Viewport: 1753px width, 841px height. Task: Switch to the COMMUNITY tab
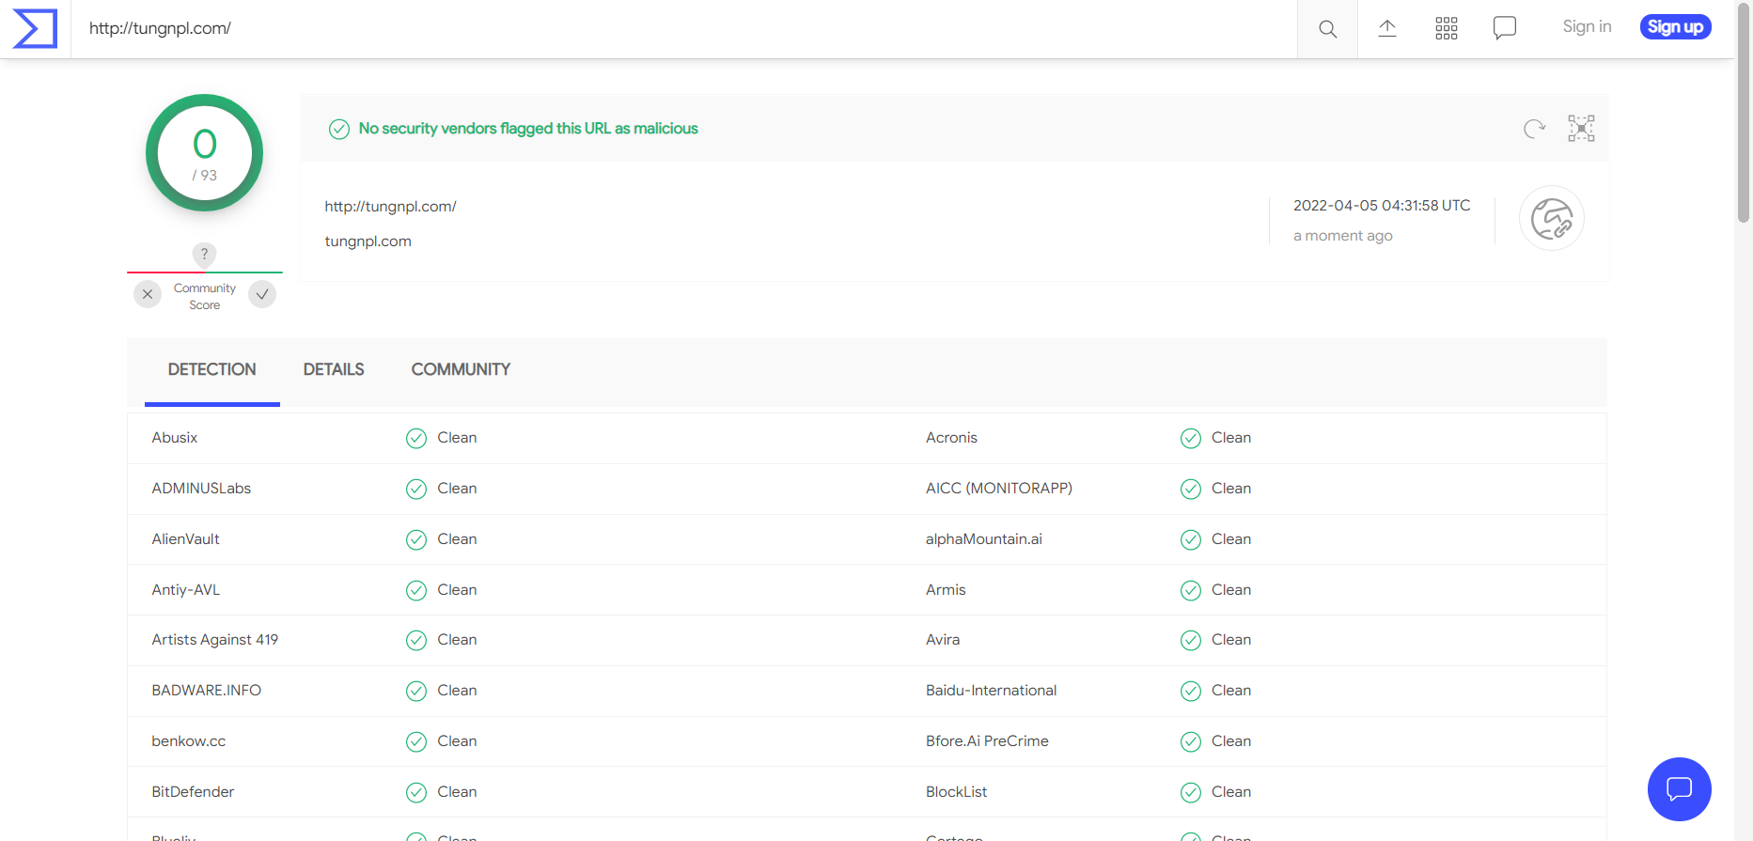pos(461,369)
